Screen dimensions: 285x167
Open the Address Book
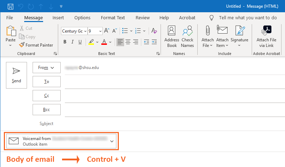point(172,36)
